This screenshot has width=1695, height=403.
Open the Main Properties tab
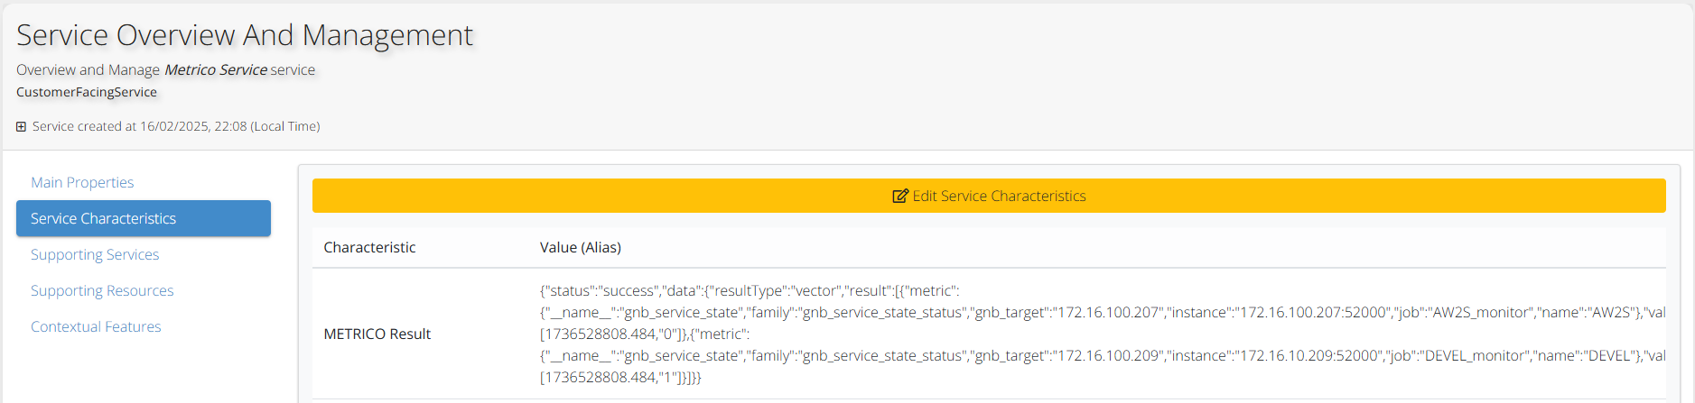pos(82,182)
